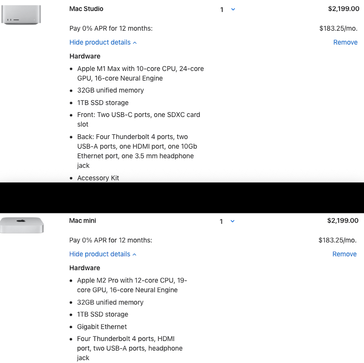Remove the Mac Studio from the bag
This screenshot has height=363, width=364.
[345, 42]
